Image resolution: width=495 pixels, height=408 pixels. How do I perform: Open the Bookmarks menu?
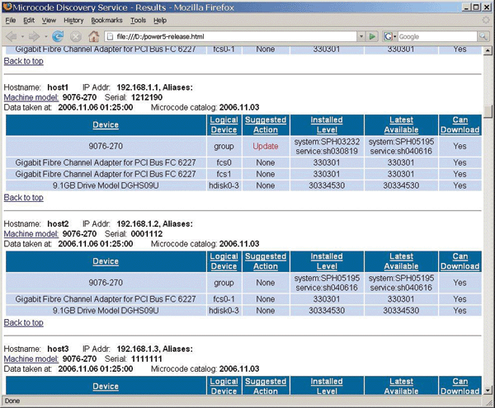point(107,20)
